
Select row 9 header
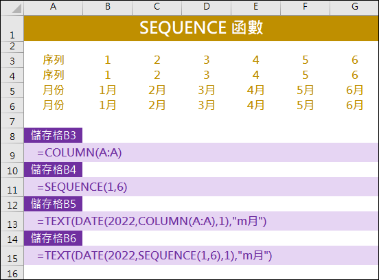12,152
